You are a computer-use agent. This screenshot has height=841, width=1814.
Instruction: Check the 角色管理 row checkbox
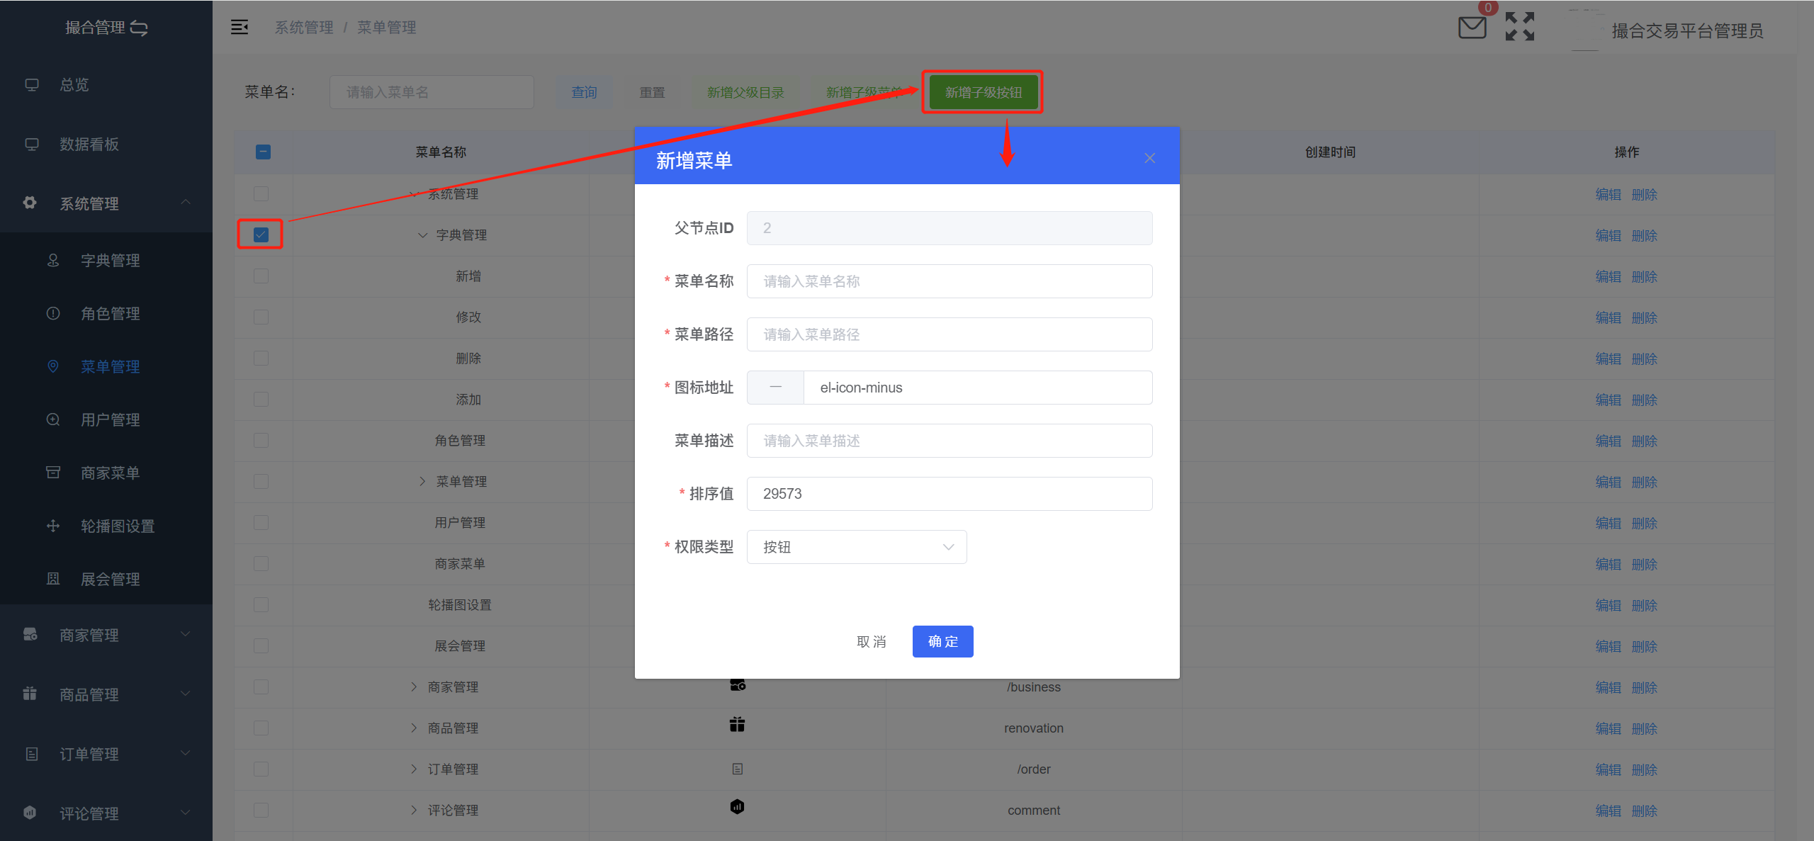pos(261,440)
